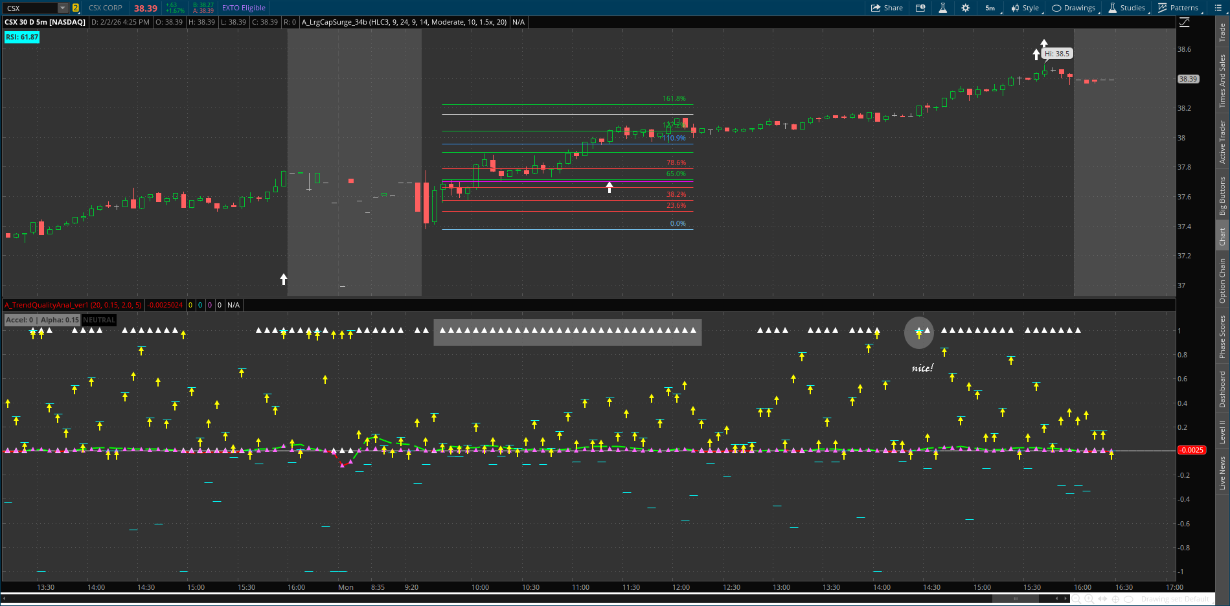Open the Times And Sales side tab
1230x606 pixels.
tap(1222, 81)
